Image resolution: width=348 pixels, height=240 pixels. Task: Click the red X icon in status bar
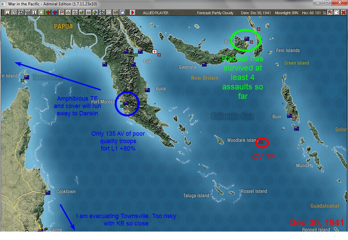coord(343,12)
